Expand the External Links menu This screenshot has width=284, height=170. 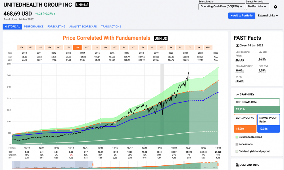click(x=268, y=16)
